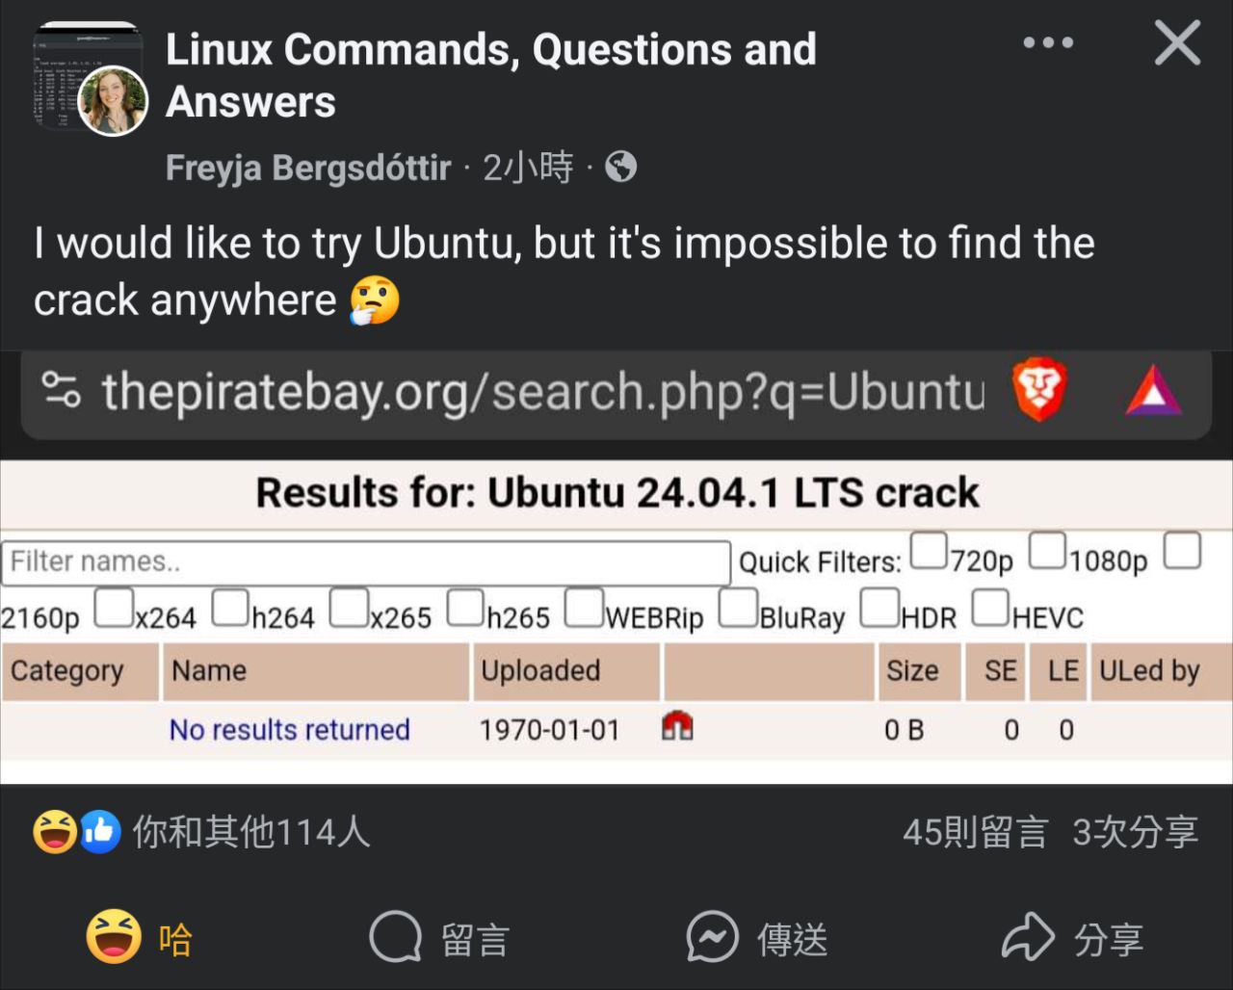Image resolution: width=1233 pixels, height=990 pixels.
Task: Check the 1080p quick filter
Action: 1047,551
